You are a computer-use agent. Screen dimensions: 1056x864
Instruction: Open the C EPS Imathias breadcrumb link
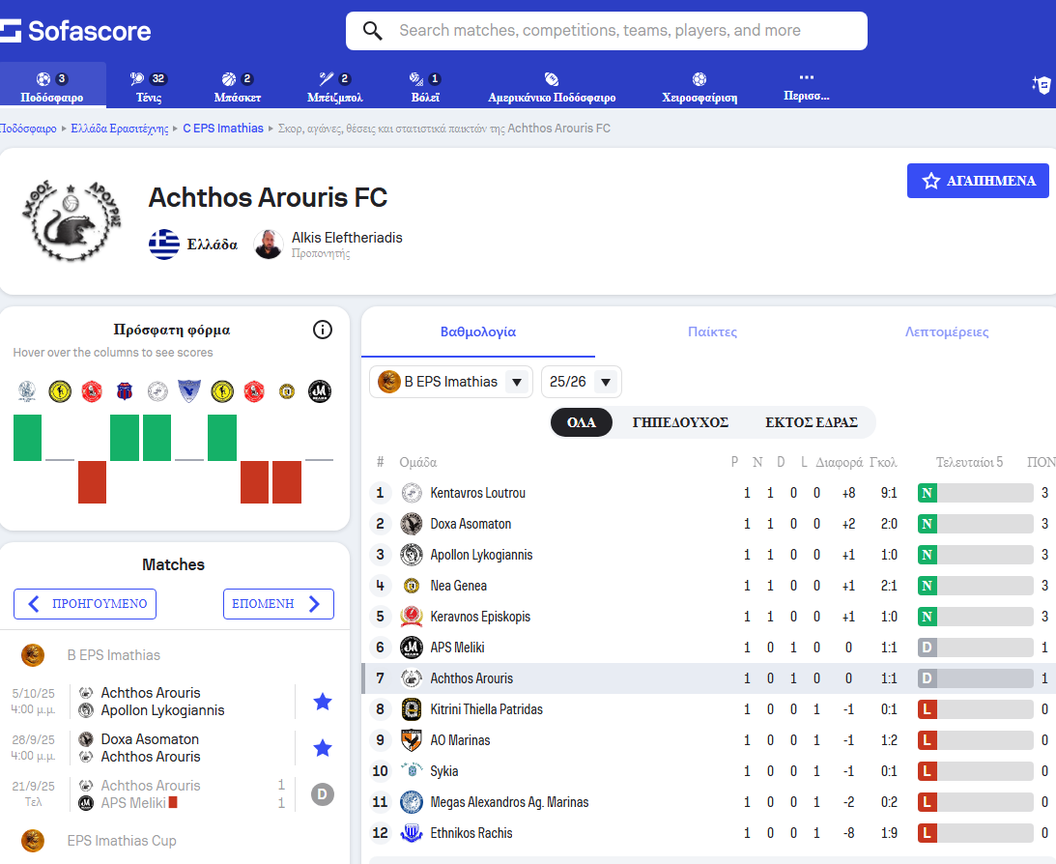(223, 128)
